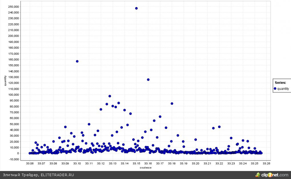Click the clip2net green arrow icon

point(258,175)
